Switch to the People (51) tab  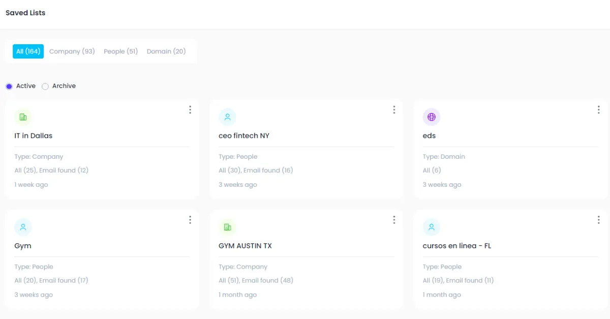coord(121,51)
